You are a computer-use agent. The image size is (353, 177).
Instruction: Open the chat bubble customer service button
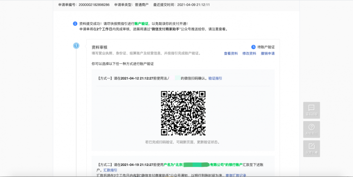click(311, 110)
